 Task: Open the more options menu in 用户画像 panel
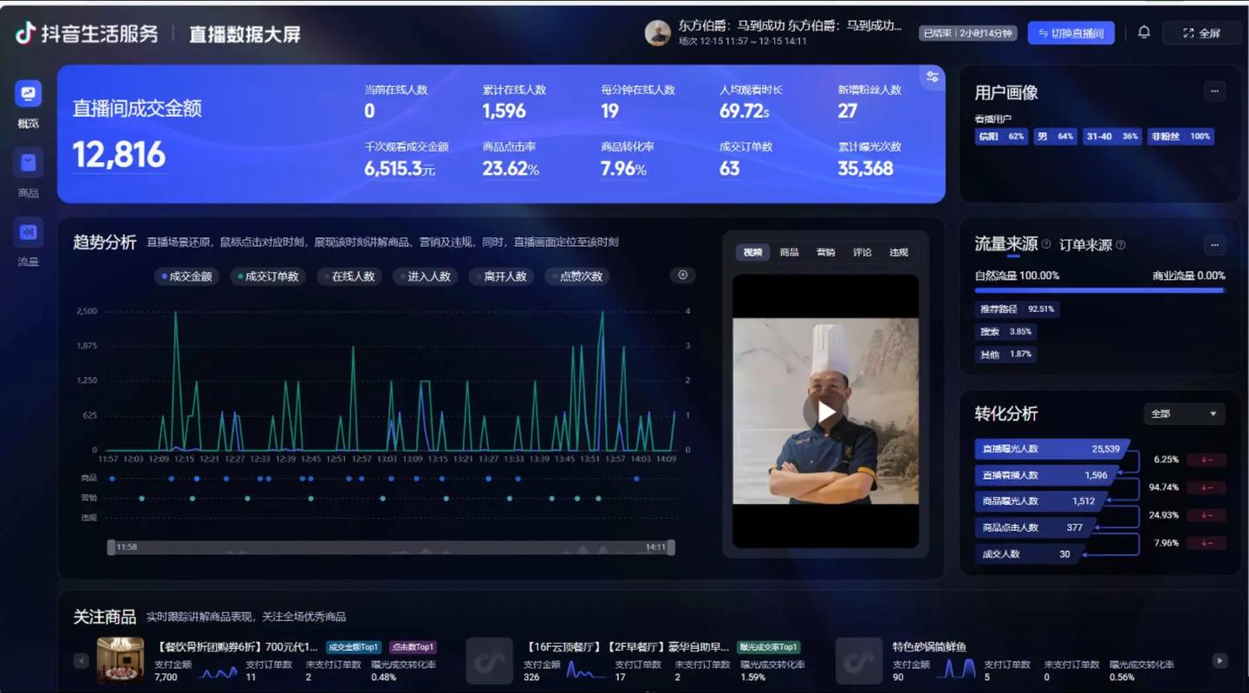tap(1213, 91)
